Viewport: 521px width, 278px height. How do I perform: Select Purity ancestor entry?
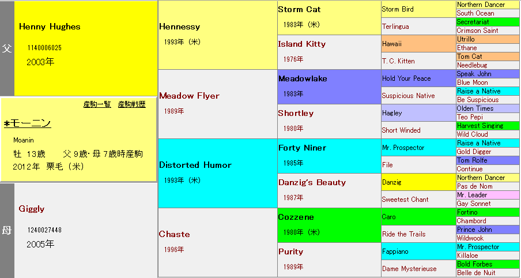pos(290,251)
